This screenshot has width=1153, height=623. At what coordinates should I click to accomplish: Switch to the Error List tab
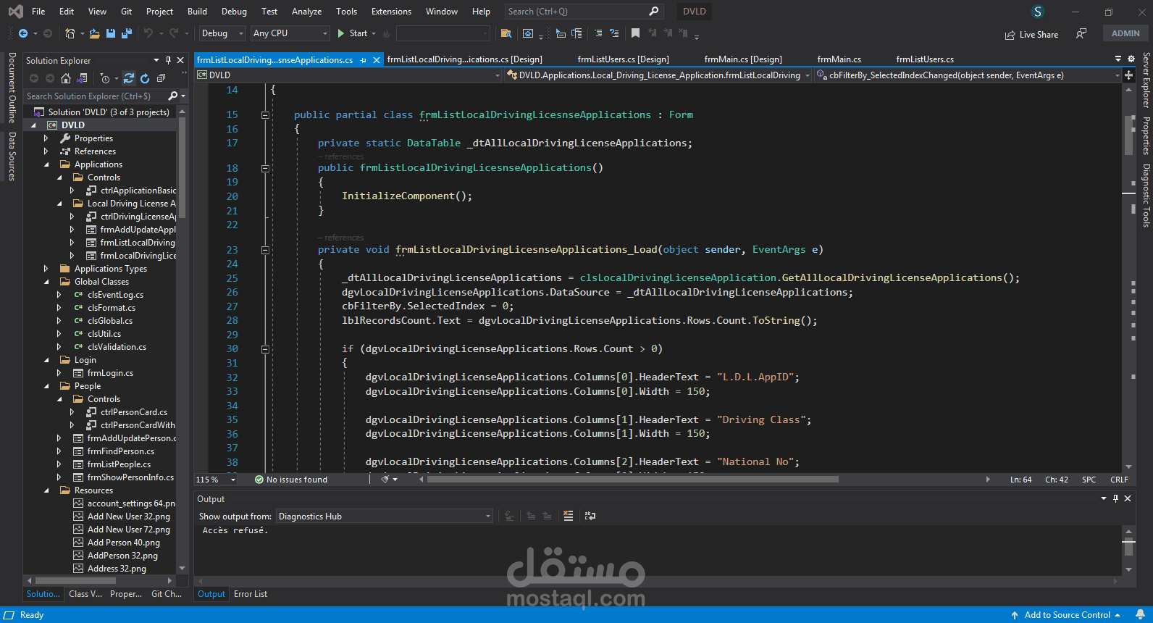(251, 594)
